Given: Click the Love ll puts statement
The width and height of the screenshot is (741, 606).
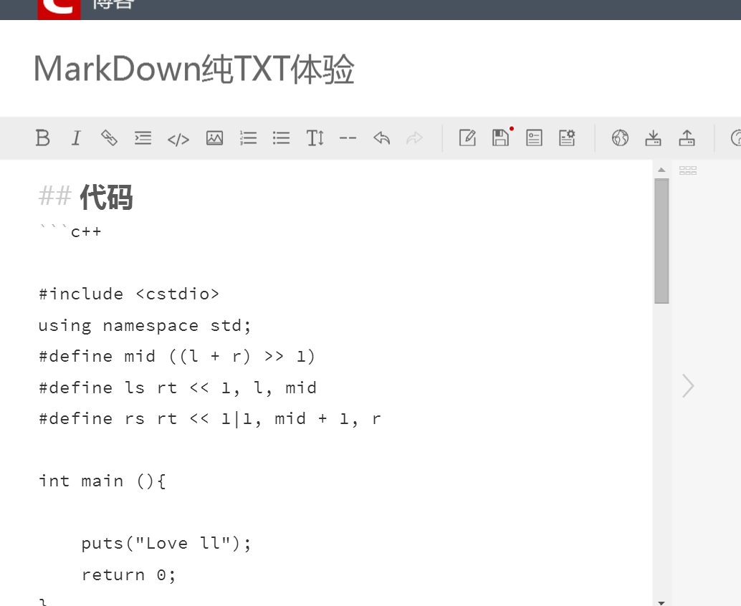Looking at the screenshot, I should point(166,543).
